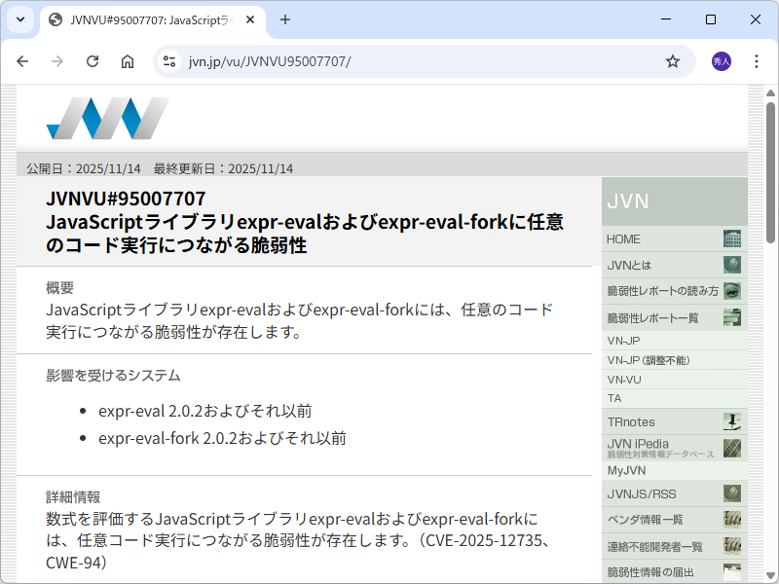Open a new tab with the plus button

click(x=283, y=19)
